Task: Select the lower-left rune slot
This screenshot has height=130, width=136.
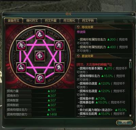Action: click(x=21, y=68)
